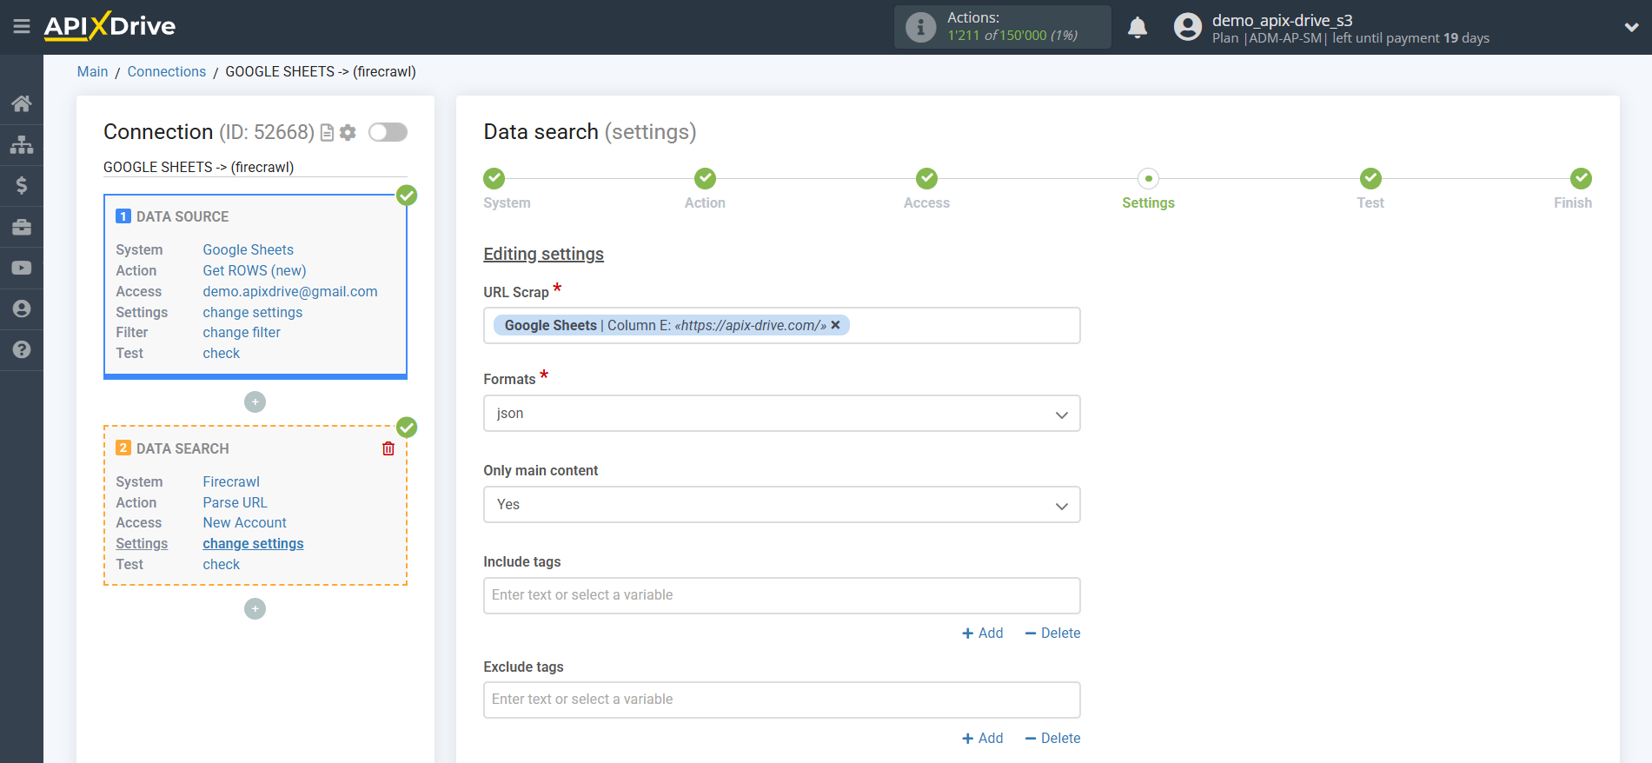Open the video tutorials sidebar icon
The width and height of the screenshot is (1652, 763).
[x=22, y=268]
